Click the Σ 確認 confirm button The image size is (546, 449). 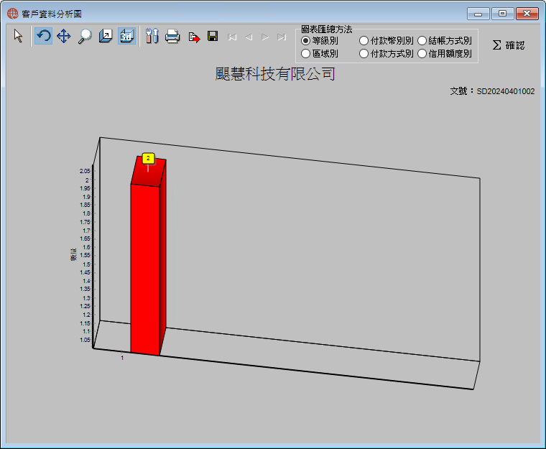(x=509, y=45)
